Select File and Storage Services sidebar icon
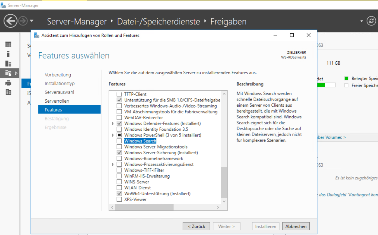 coord(8,73)
